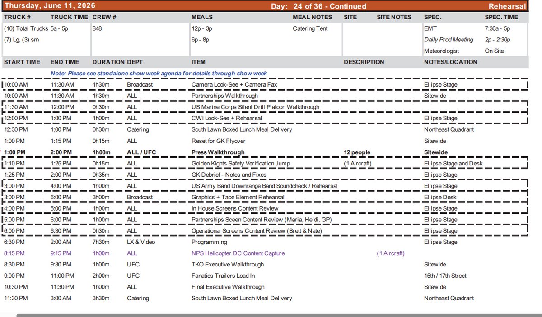
Task: Click 'US Army Band Downrange Band Soundcheck / Rehearsal'
Action: pos(264,186)
